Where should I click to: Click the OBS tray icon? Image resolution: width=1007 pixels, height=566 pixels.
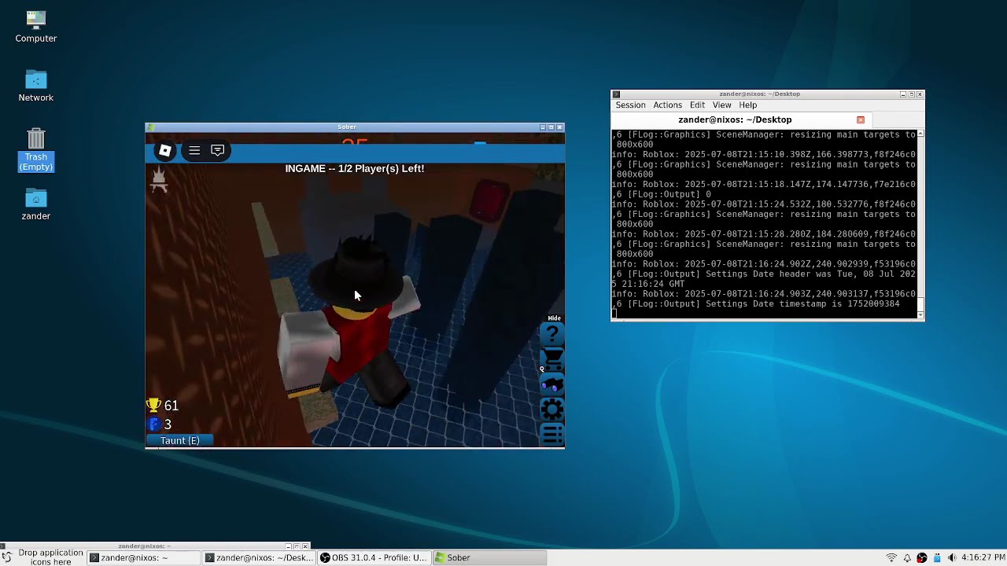coord(922,557)
